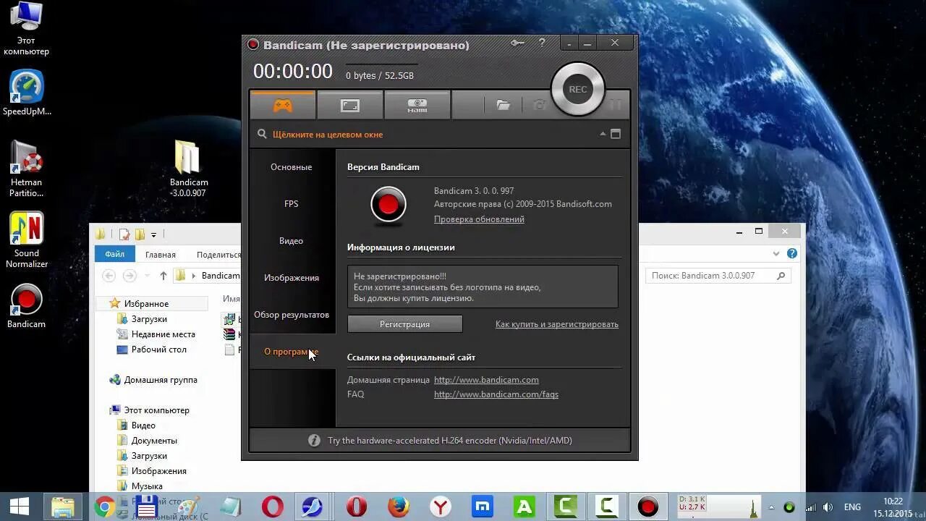Viewport: 926px width, 521px height.
Task: Click the key registration icon in Bandicam title bar
Action: [x=517, y=43]
